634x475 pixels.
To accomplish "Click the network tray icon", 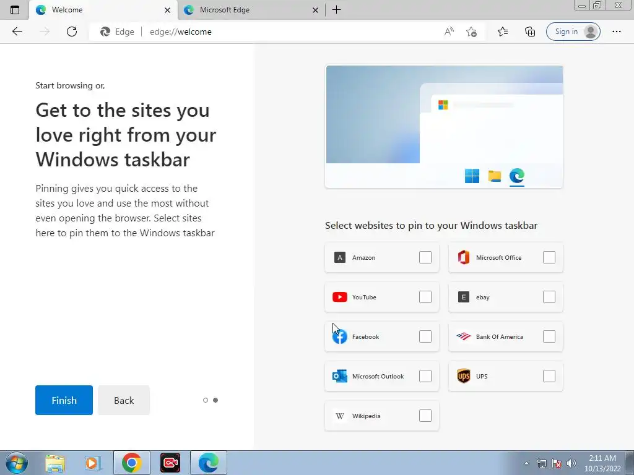I will point(541,463).
